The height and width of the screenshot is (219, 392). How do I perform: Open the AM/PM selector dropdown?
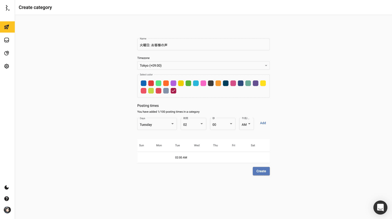[x=247, y=124]
